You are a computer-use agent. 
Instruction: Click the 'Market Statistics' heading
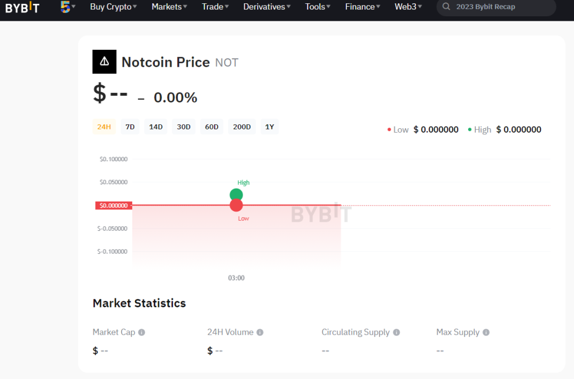coord(139,303)
